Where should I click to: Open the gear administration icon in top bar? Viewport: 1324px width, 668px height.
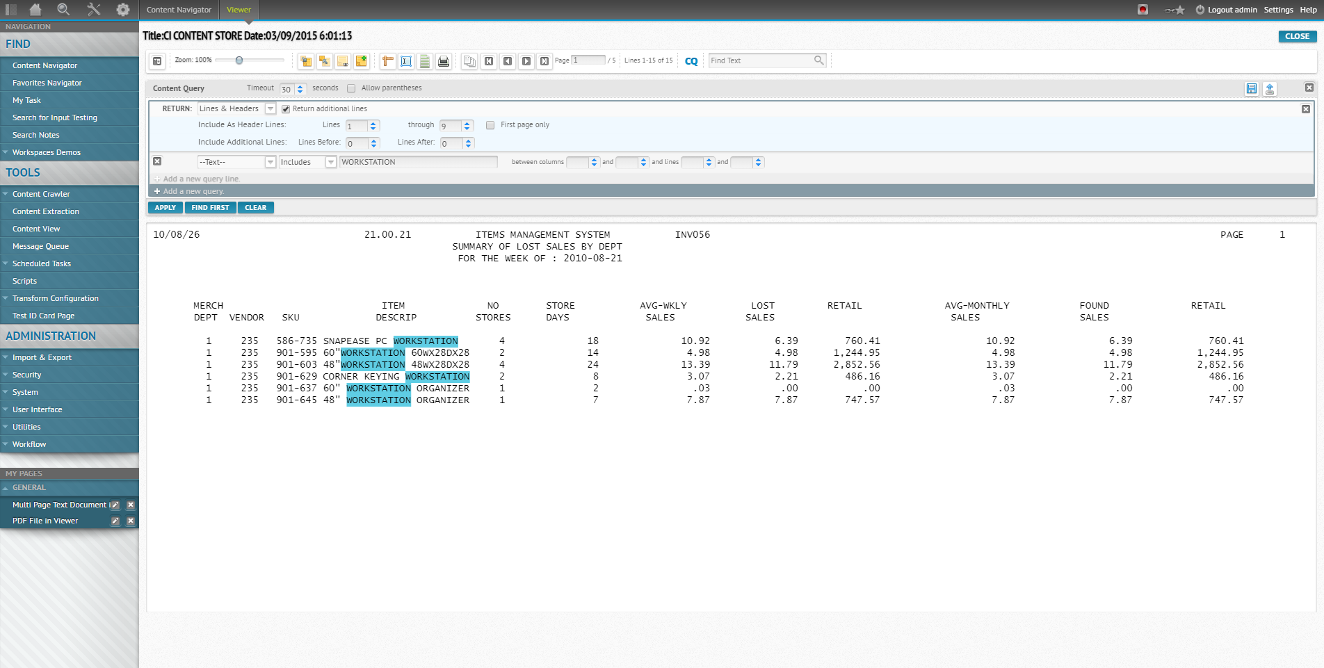(123, 10)
